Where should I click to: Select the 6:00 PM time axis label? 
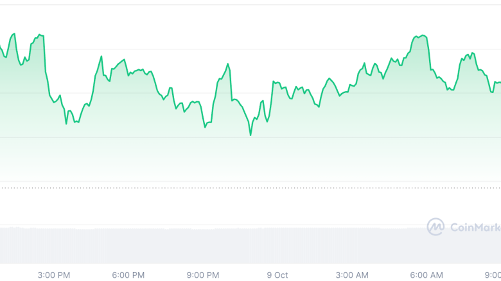[x=128, y=275]
